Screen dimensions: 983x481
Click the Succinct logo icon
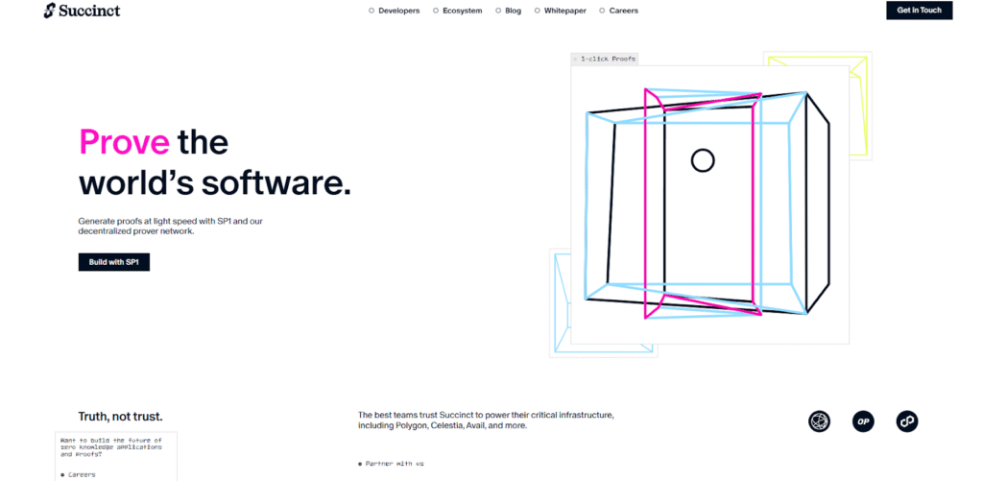51,12
